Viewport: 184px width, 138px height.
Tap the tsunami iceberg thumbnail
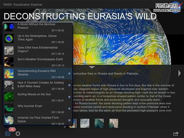[9, 85]
